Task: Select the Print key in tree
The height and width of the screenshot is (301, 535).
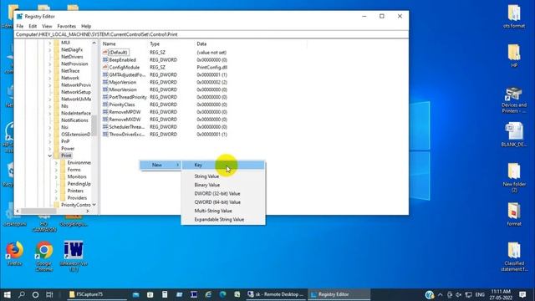Action: (66, 156)
